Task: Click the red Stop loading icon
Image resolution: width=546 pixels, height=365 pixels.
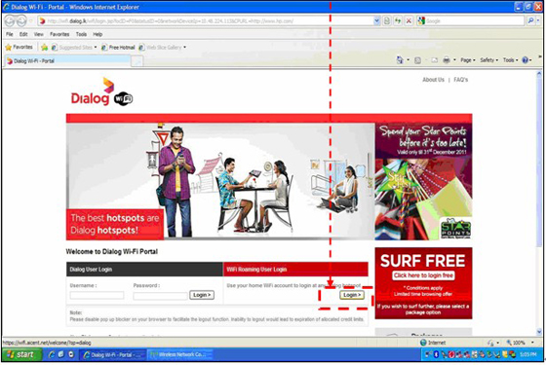Action: point(409,21)
